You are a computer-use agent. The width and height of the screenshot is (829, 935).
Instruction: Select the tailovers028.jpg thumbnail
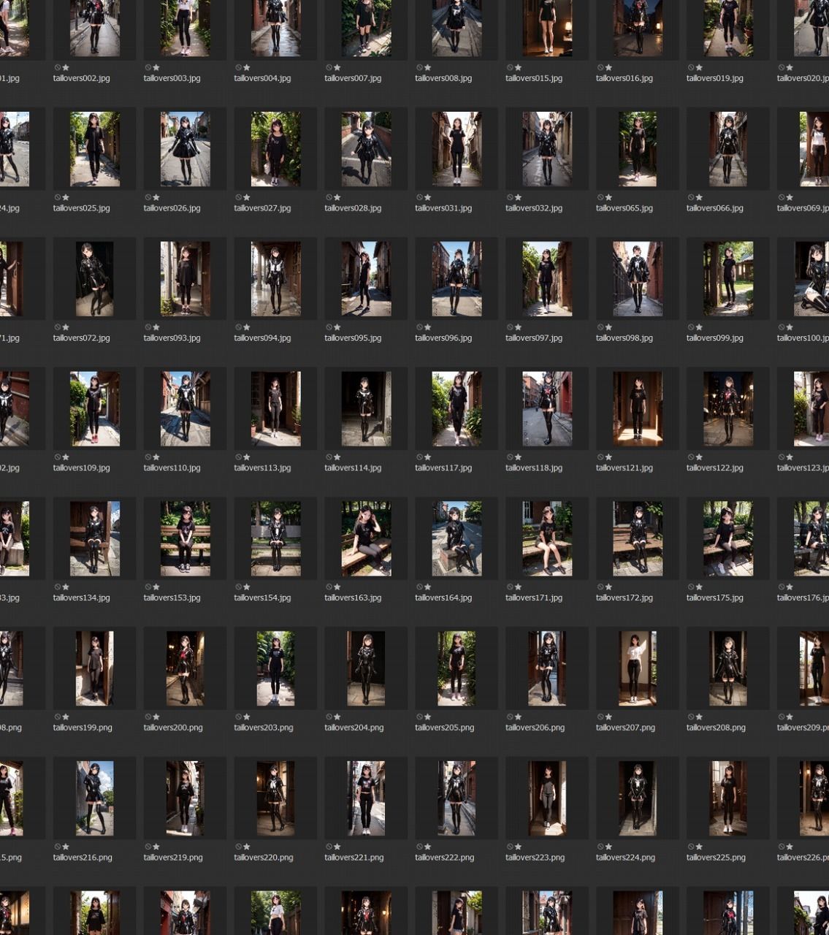[x=366, y=149]
